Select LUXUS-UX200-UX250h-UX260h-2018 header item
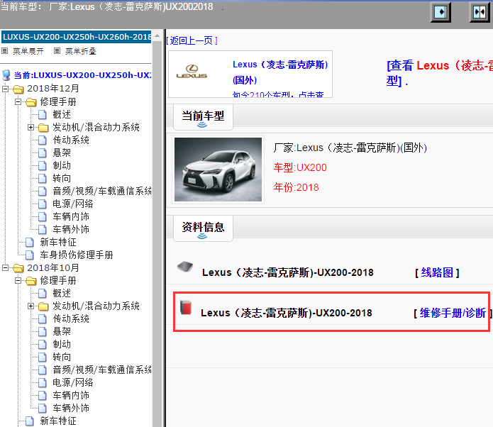Image resolution: width=493 pixels, height=427 pixels. [x=77, y=37]
